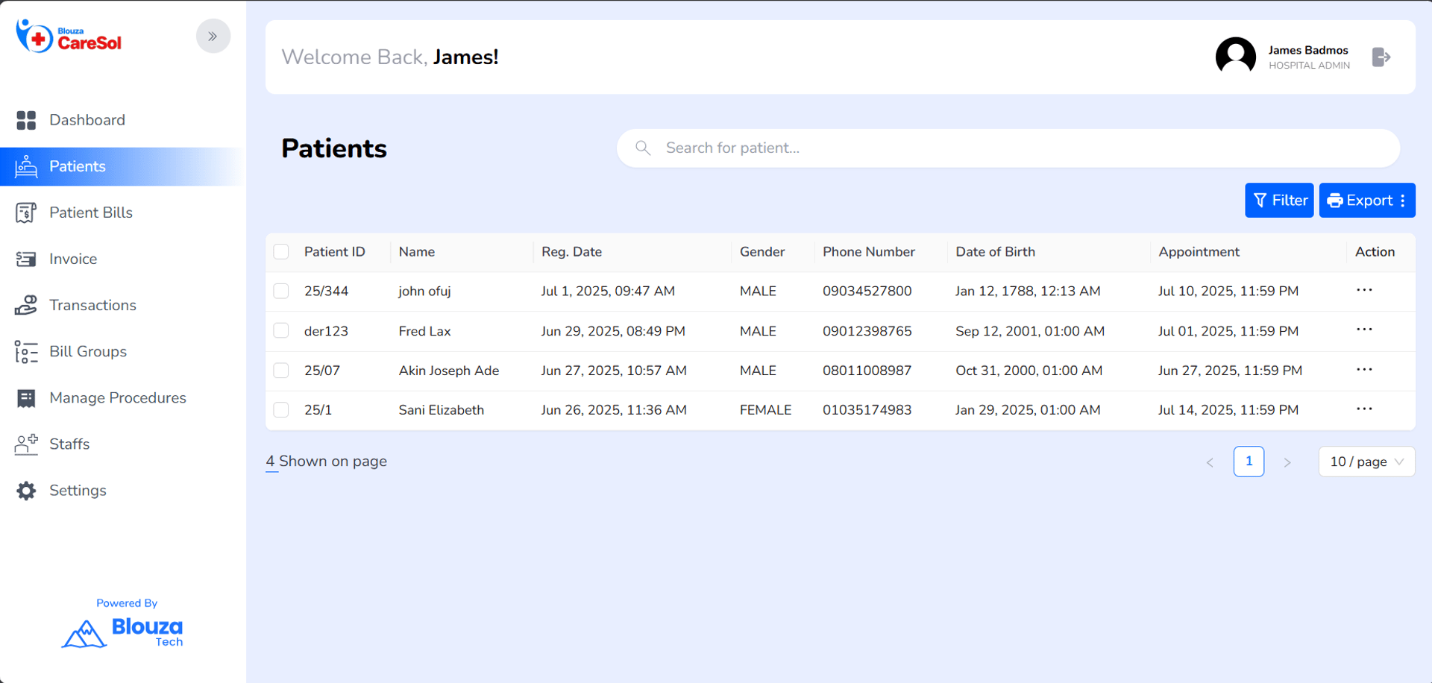This screenshot has height=683, width=1432.
Task: Open the Invoice menu item
Action: click(x=73, y=259)
